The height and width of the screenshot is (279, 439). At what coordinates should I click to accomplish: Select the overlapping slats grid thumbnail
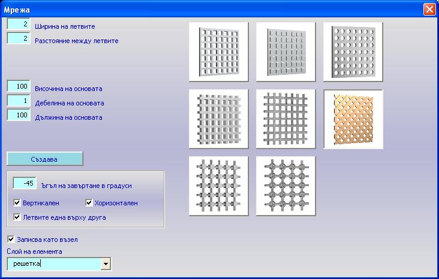click(219, 119)
